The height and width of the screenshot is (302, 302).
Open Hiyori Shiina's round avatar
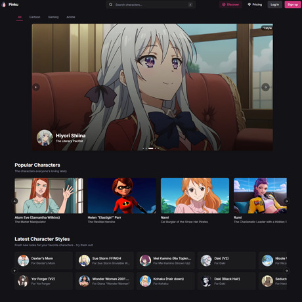[45, 138]
